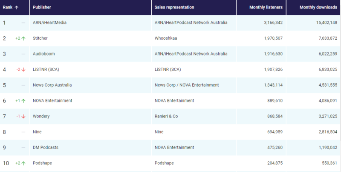Click the red down arrow beside Wondery
341x172 pixels.
pyautogui.click(x=23, y=117)
